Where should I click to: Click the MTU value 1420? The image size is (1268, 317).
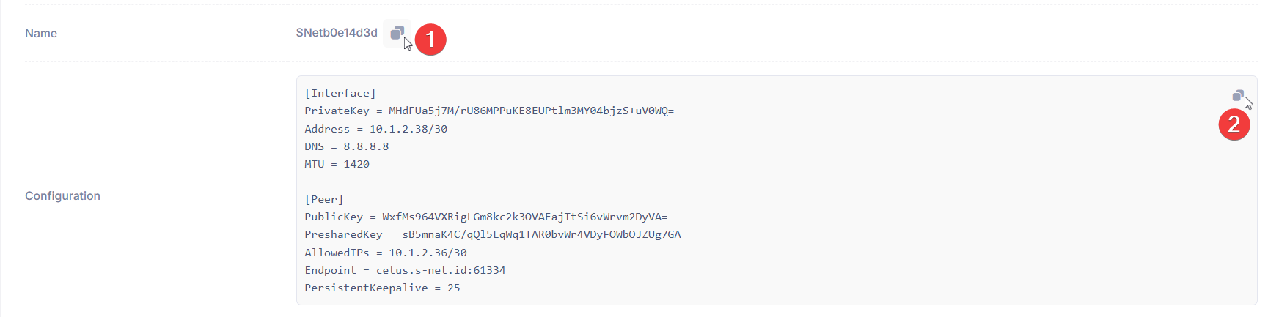356,164
